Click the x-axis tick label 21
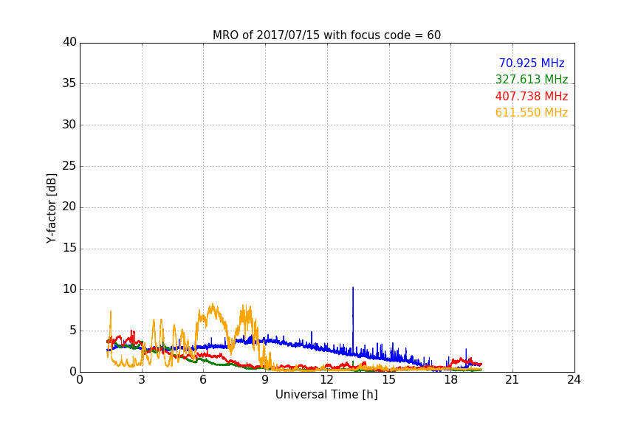This screenshot has width=638, height=425. tap(512, 380)
